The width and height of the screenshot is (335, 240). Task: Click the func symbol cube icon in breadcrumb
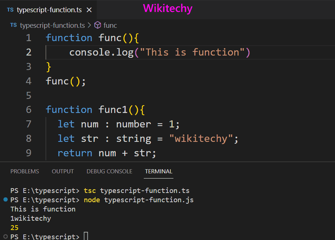(x=97, y=25)
